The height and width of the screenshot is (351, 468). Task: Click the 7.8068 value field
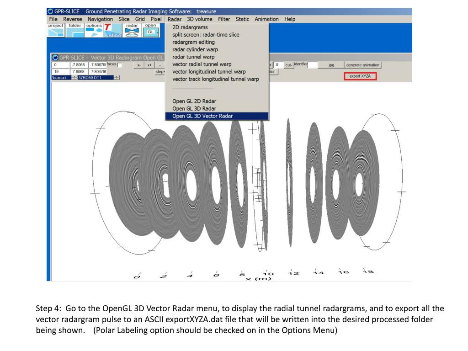[x=79, y=72]
